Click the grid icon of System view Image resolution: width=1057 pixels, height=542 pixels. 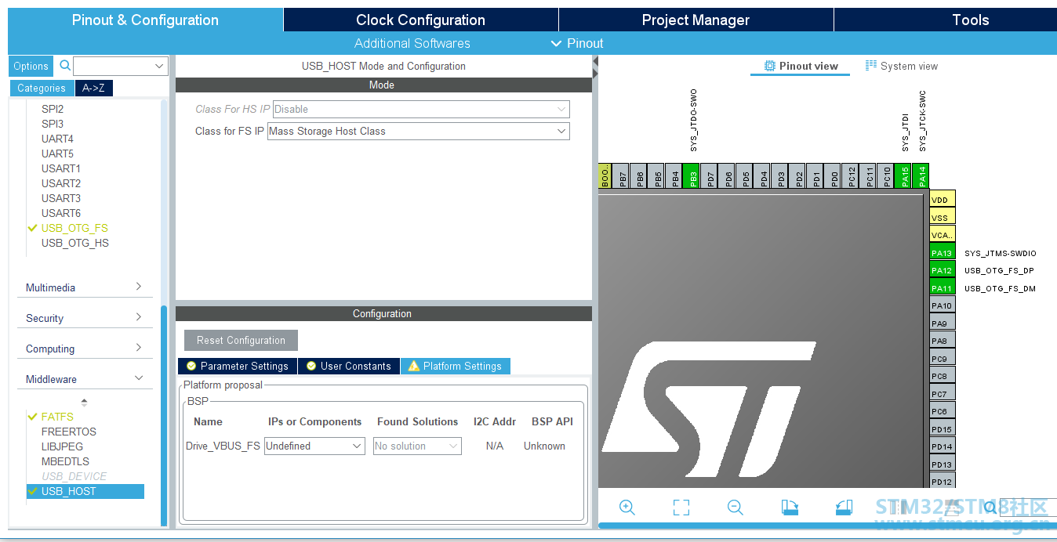871,66
